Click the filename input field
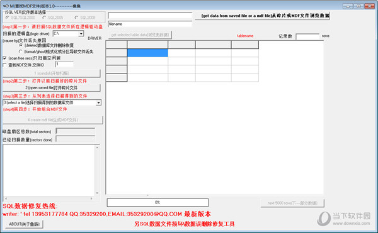Screen dimensions: 378x233 150,24
